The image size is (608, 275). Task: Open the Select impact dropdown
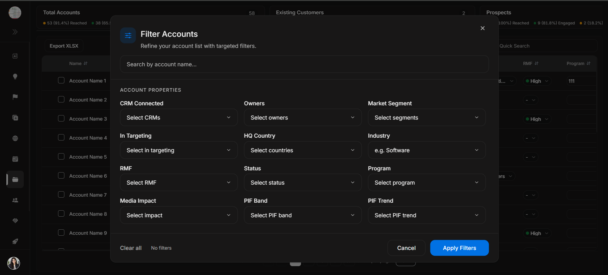pyautogui.click(x=179, y=215)
